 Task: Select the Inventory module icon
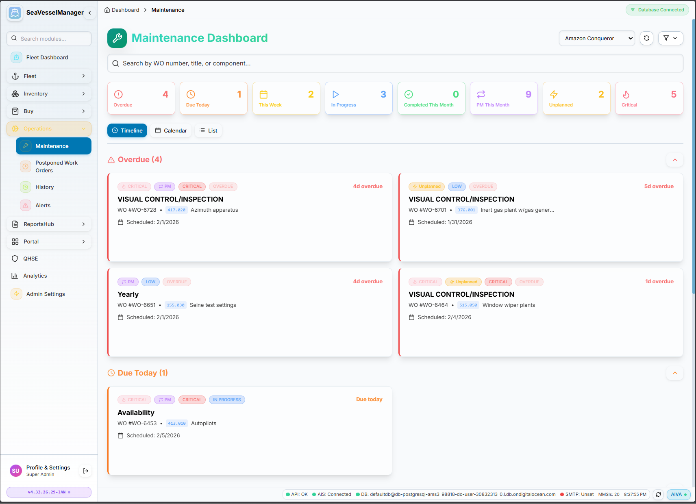click(x=15, y=93)
